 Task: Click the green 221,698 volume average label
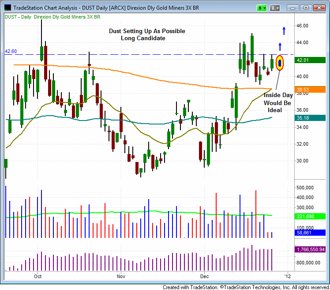tap(310, 216)
